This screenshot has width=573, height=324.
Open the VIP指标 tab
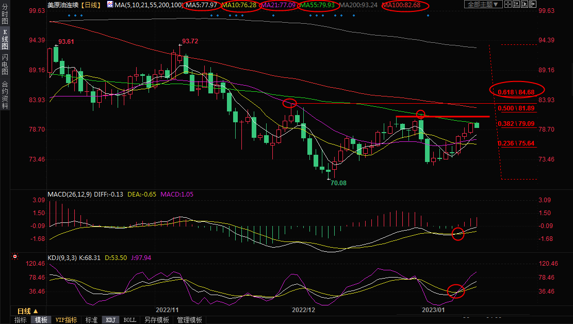66,320
